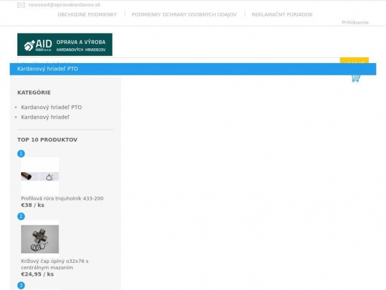Click the blue Kardanový hriadeľ PTO header bar
This screenshot has height=290, width=386.
pyautogui.click(x=193, y=69)
